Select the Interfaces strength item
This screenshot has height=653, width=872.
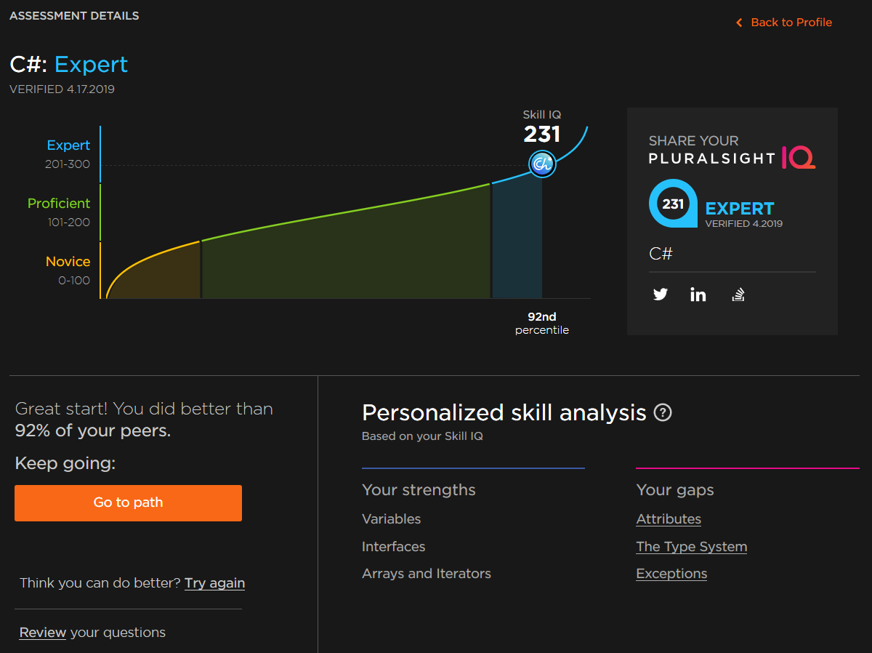click(393, 547)
